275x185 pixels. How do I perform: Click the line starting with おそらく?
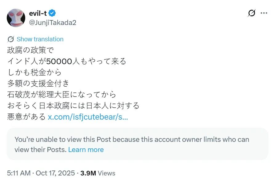pyautogui.click(x=73, y=106)
